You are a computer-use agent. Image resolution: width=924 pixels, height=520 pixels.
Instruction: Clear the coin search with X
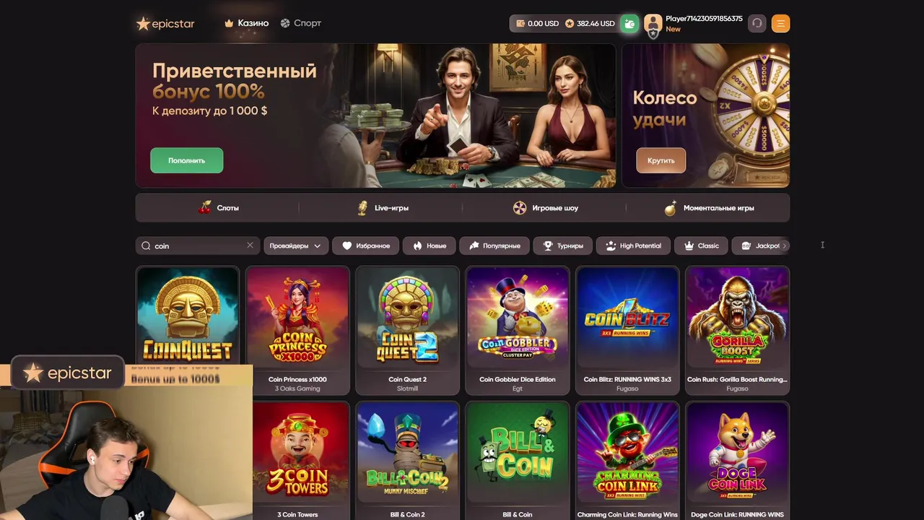[250, 246]
